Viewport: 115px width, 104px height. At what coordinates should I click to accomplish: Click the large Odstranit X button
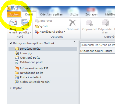[73, 25]
